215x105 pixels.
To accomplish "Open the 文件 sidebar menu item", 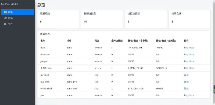I will [x=17, y=24].
